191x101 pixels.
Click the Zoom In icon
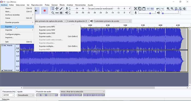pos(168,9)
